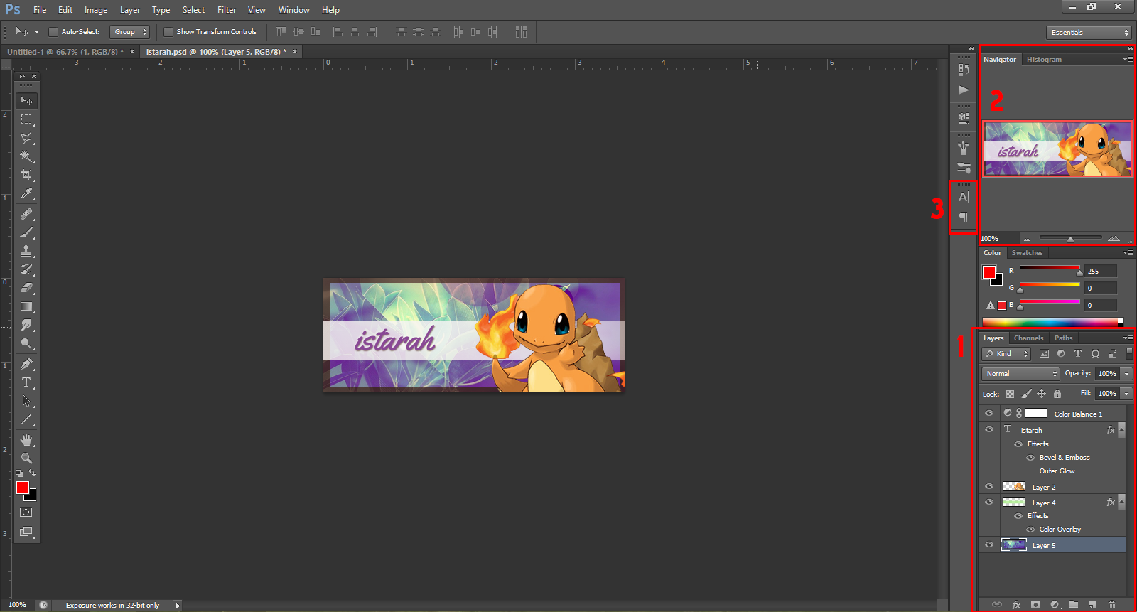Open the Filter menu
This screenshot has height=612, width=1137.
(x=227, y=10)
